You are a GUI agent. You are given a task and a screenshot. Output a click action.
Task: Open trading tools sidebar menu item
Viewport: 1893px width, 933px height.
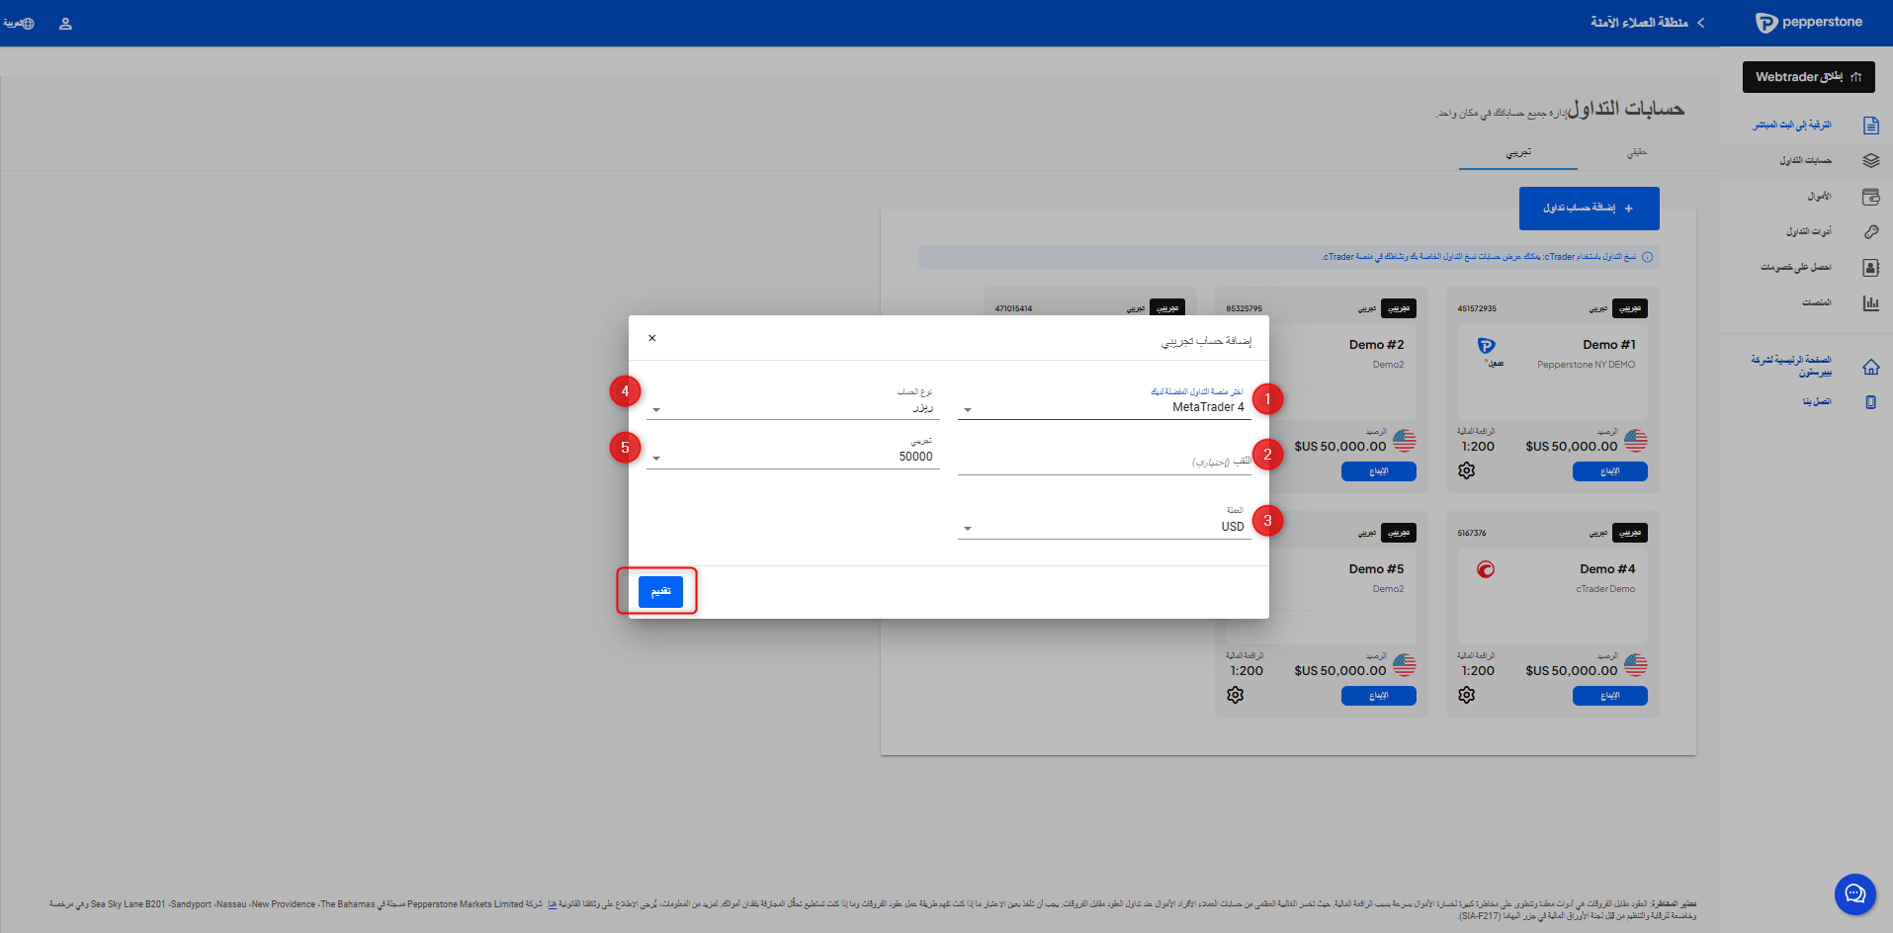pyautogui.click(x=1809, y=232)
